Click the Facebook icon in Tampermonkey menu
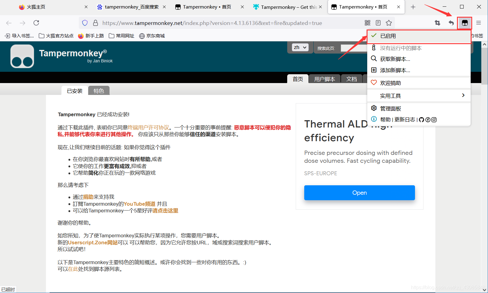Viewport: 488px width, 293px height. pyautogui.click(x=428, y=120)
